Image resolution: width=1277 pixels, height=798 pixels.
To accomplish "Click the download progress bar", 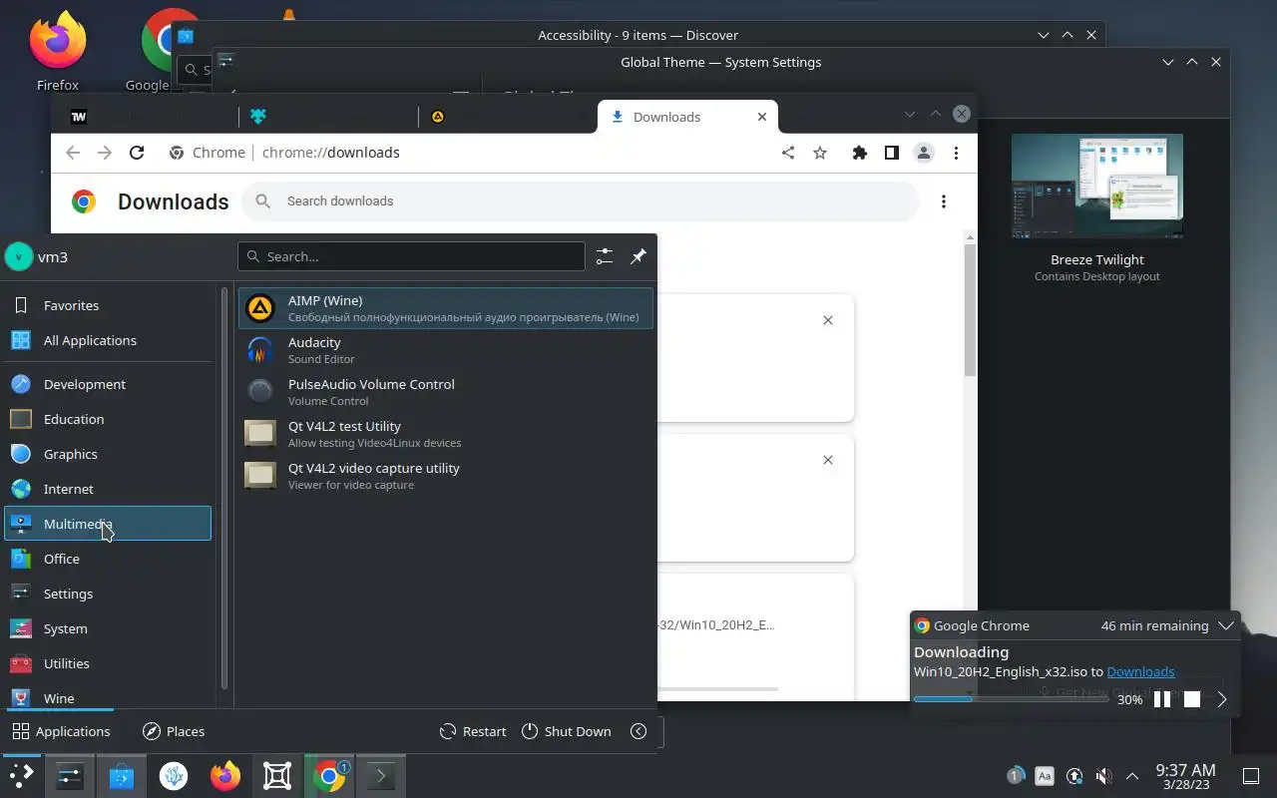I will [1011, 699].
